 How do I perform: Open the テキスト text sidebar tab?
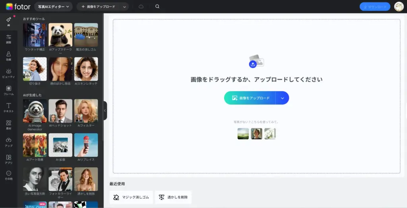(x=9, y=108)
